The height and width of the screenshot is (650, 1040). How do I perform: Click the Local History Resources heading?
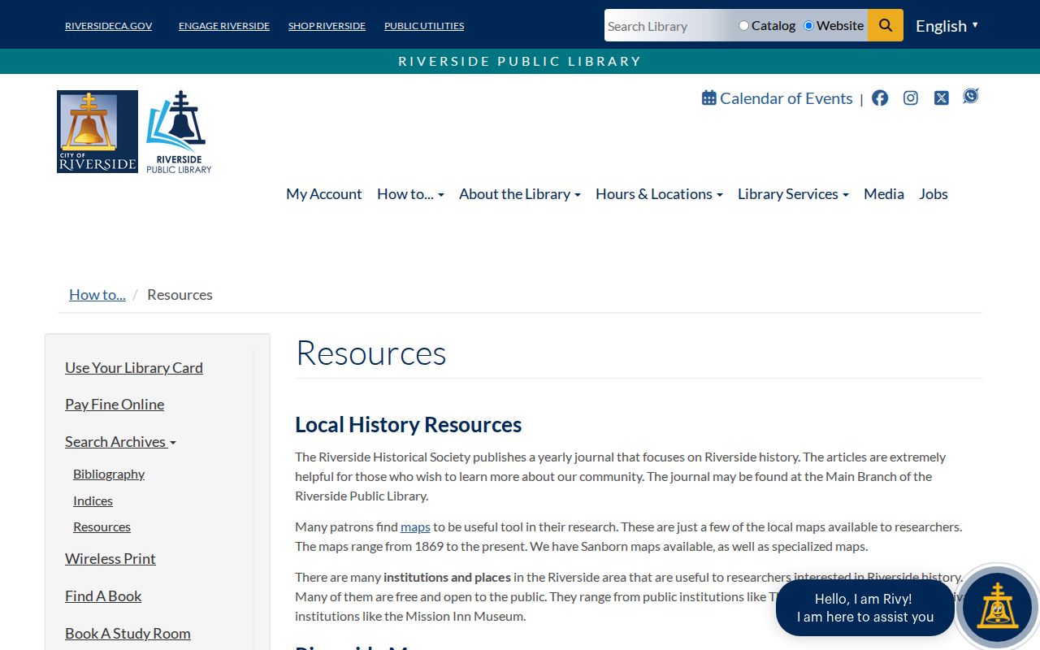pos(408,425)
